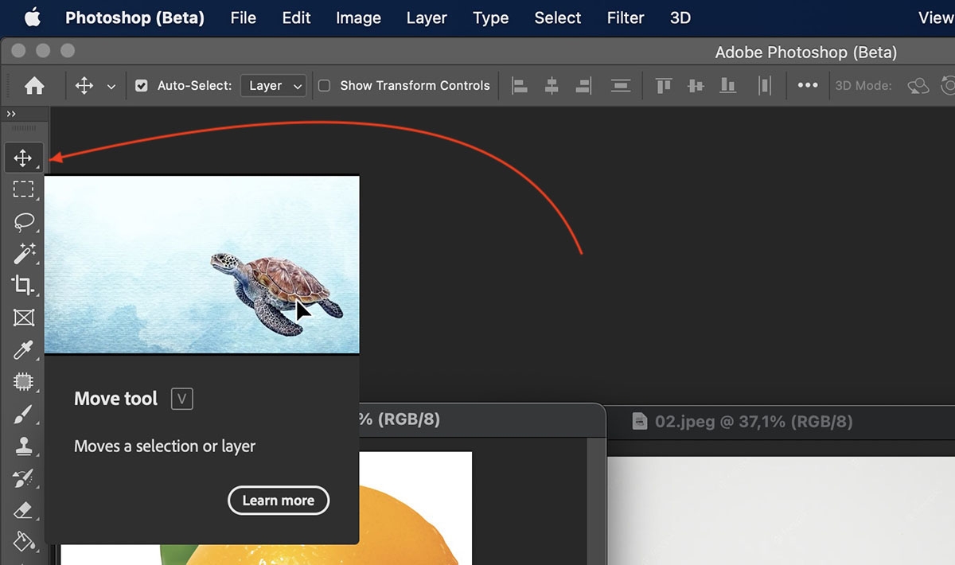Image resolution: width=955 pixels, height=565 pixels.
Task: Select the Brush tool
Action: click(23, 414)
